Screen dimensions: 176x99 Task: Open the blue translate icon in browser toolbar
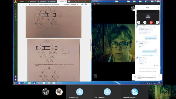point(82,4)
